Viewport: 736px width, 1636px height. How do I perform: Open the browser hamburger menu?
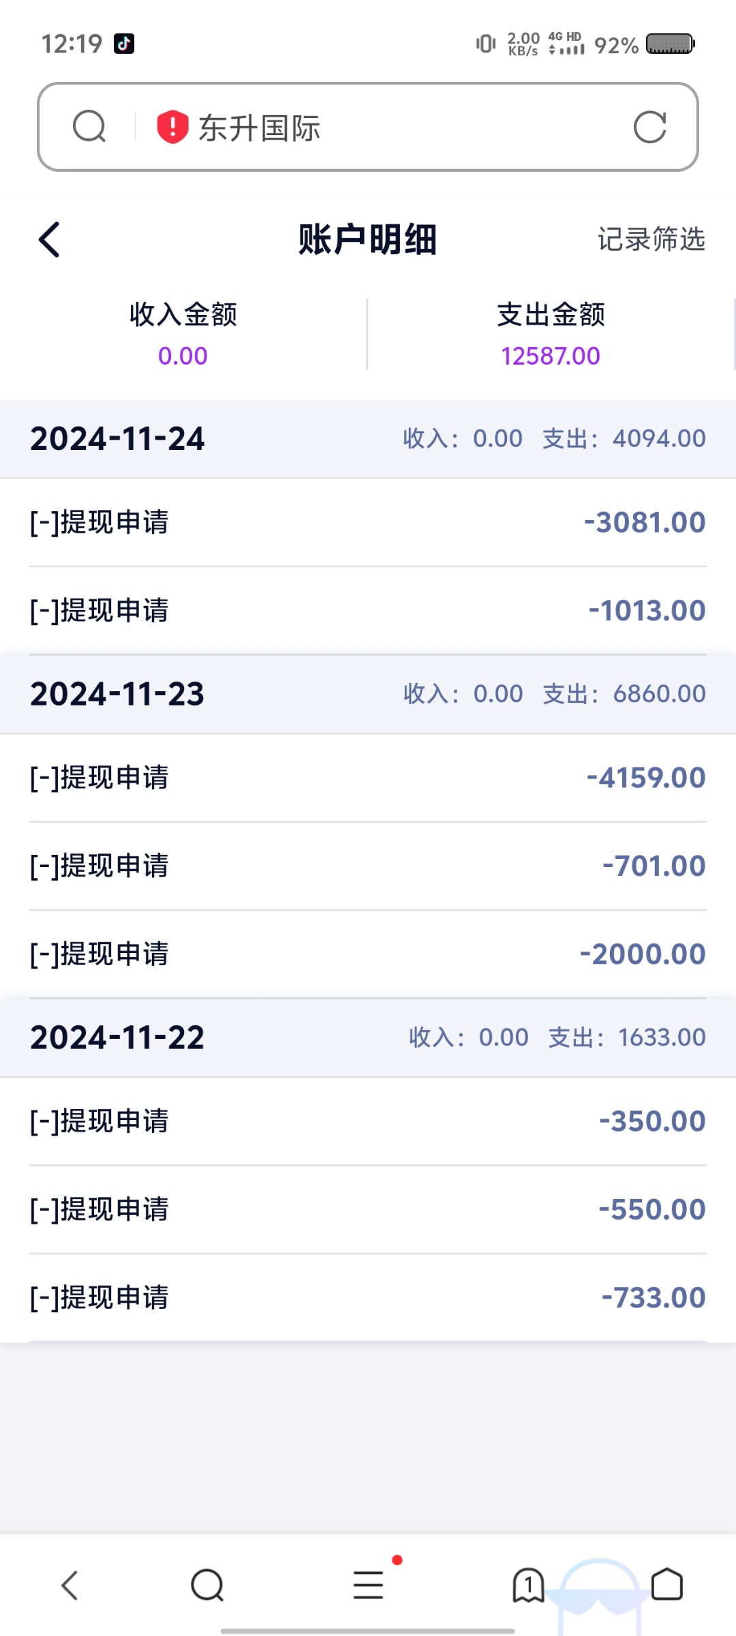(x=368, y=1585)
